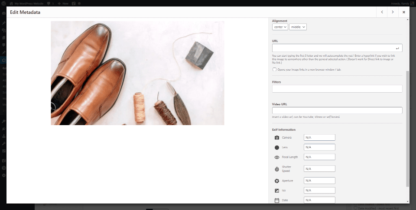Image resolution: width=416 pixels, height=210 pixels.
Task: Focus the URL input field
Action: click(337, 48)
